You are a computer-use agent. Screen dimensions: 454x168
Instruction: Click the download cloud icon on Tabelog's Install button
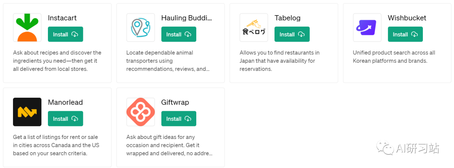point(301,34)
